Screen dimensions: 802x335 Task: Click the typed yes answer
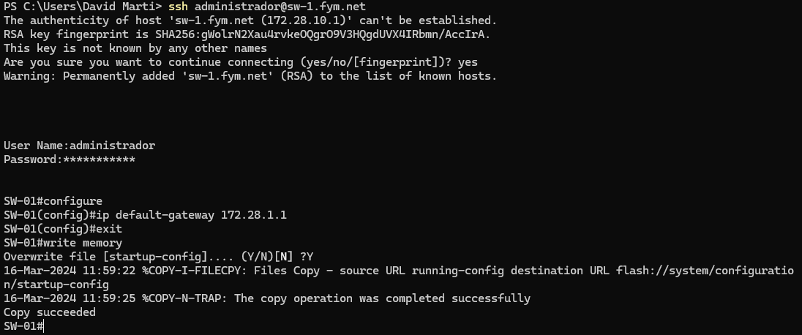click(468, 62)
